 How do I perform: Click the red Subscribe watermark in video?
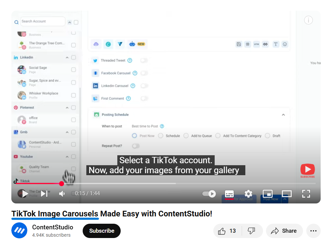pos(308,171)
